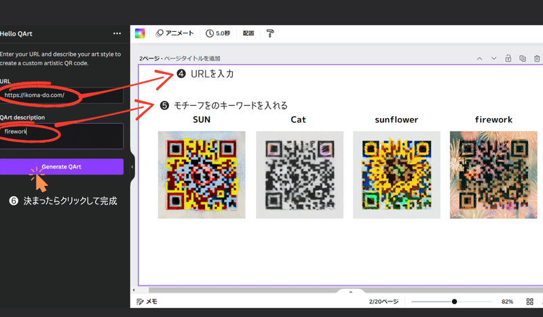Move page up with the up chevron

pos(480,58)
